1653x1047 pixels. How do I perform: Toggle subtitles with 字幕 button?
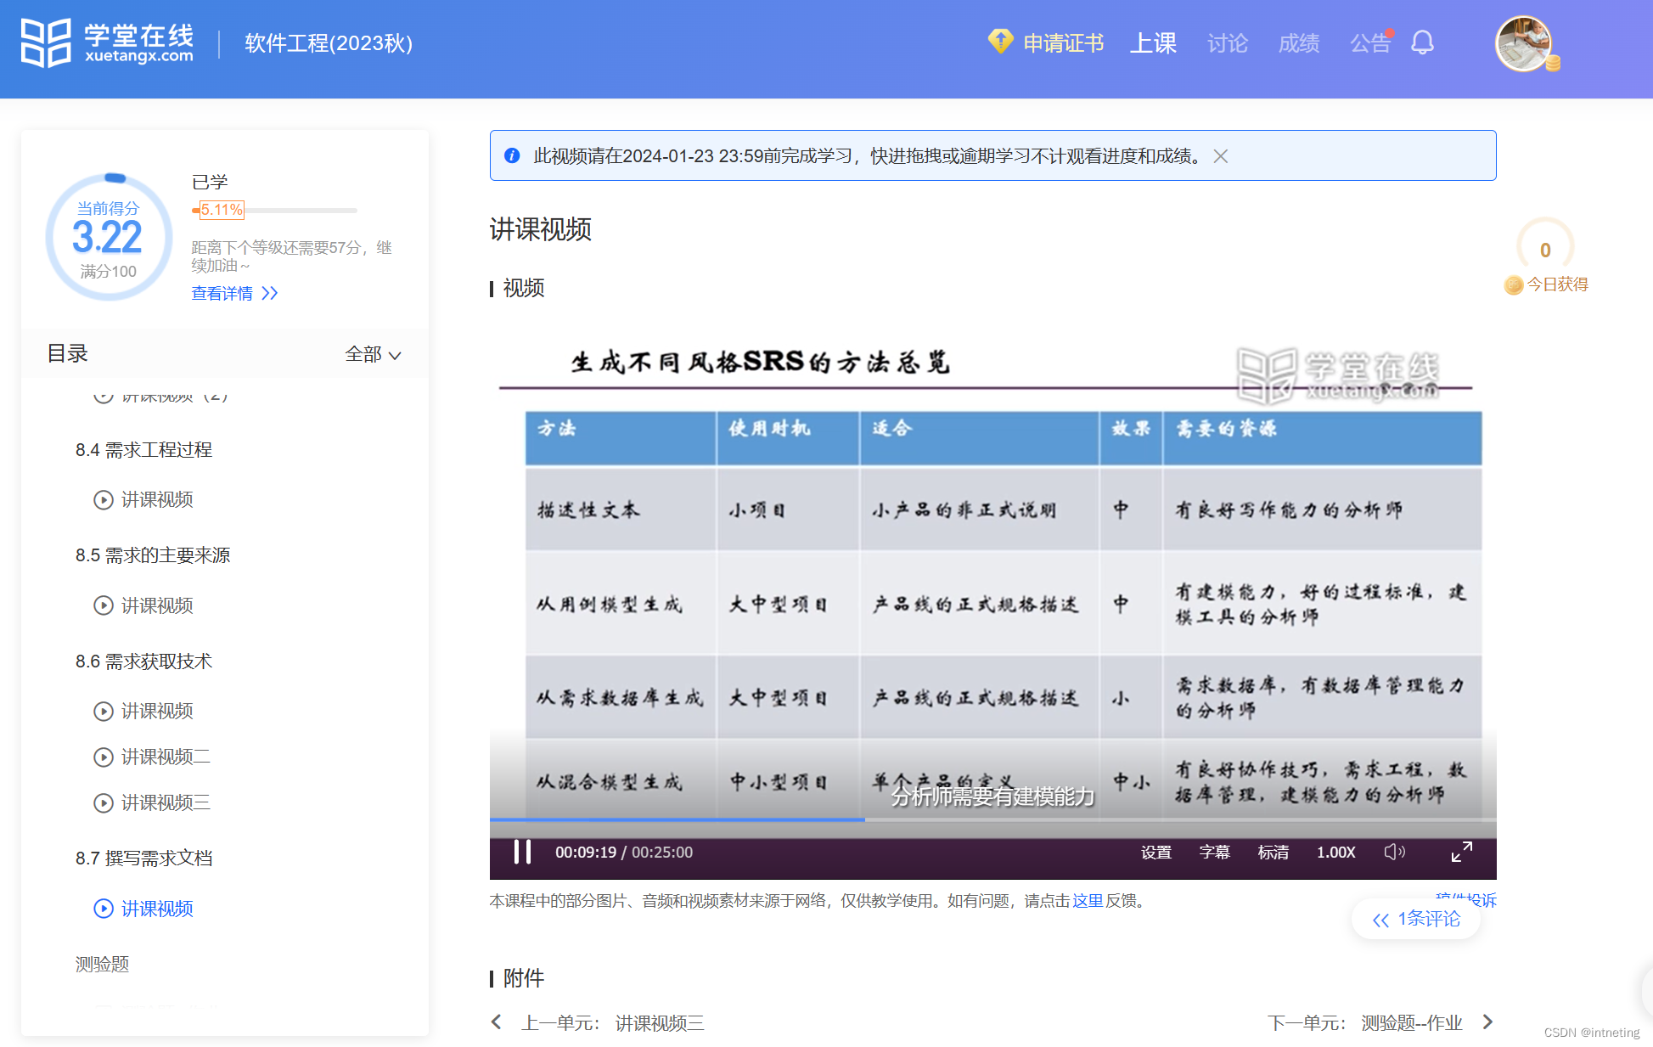point(1214,852)
